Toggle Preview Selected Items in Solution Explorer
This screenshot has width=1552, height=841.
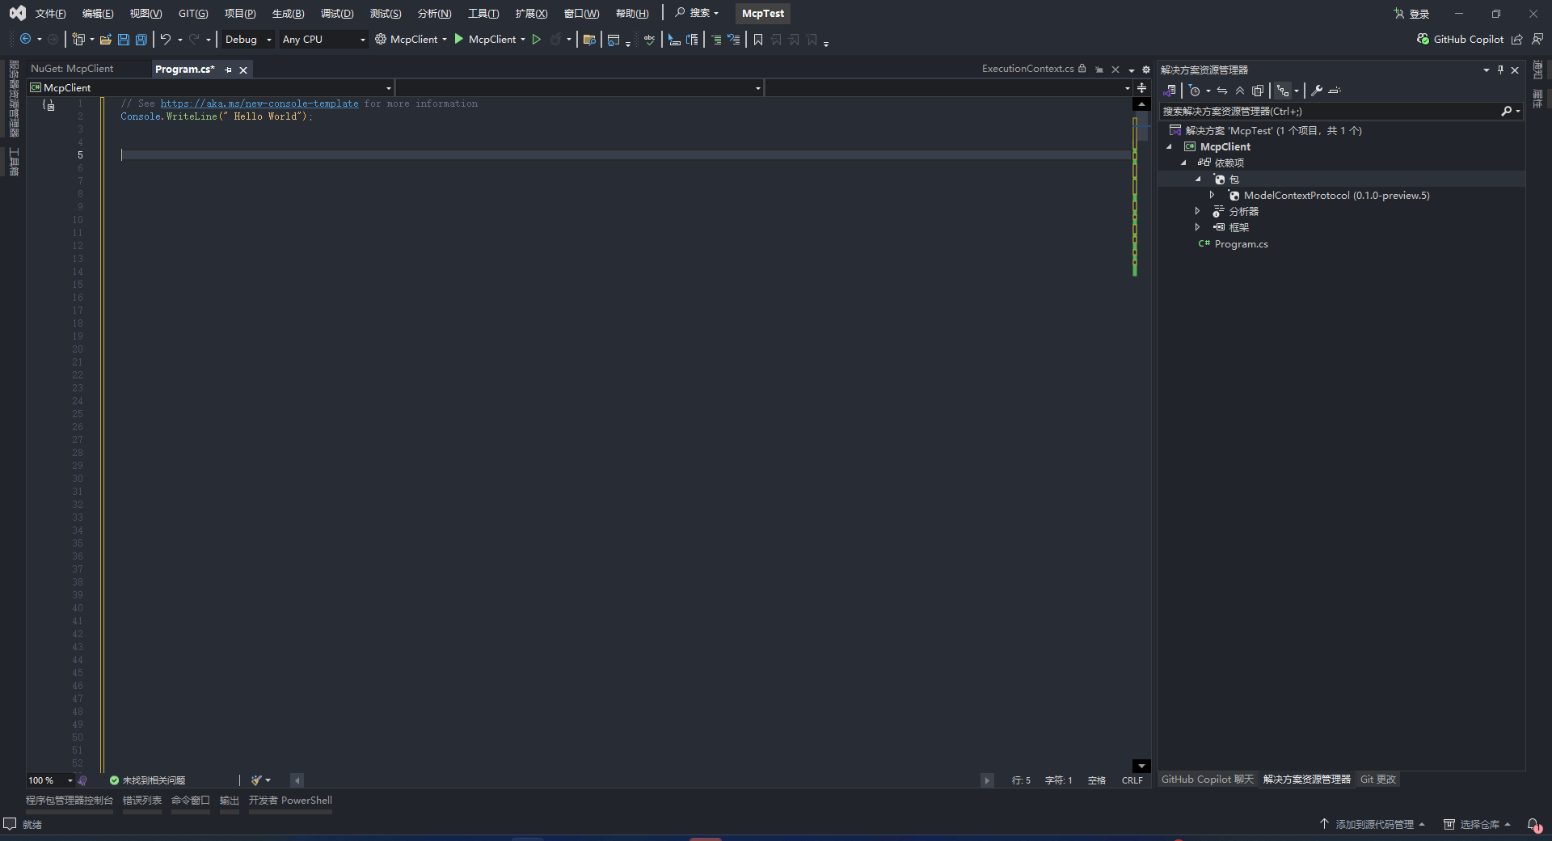(x=1335, y=91)
